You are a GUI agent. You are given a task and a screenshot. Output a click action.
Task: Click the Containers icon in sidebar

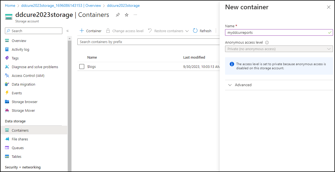7,130
